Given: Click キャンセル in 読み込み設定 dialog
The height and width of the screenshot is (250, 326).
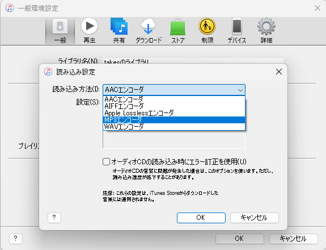Looking at the screenshot, I should (x=254, y=218).
